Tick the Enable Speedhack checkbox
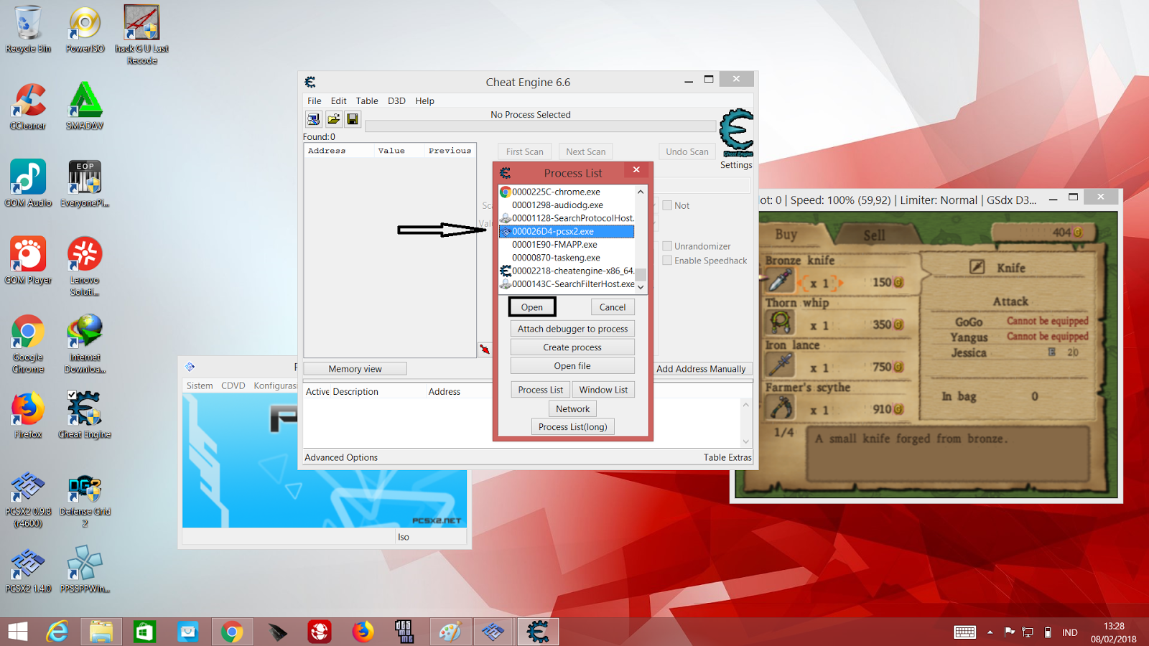The image size is (1149, 646). pyautogui.click(x=667, y=261)
